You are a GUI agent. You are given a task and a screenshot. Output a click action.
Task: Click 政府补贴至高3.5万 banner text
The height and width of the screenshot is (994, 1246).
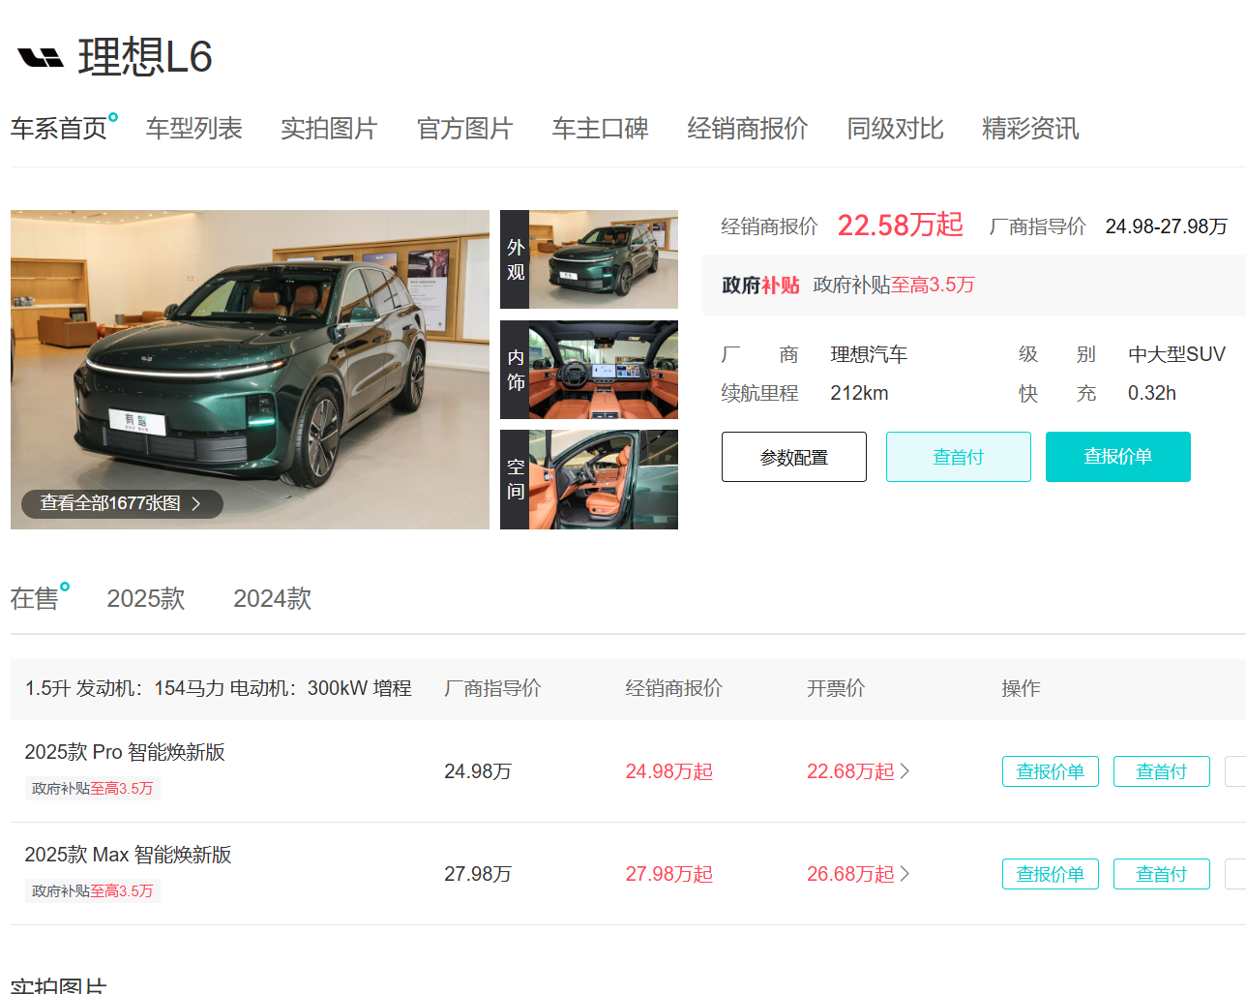pyautogui.click(x=894, y=285)
